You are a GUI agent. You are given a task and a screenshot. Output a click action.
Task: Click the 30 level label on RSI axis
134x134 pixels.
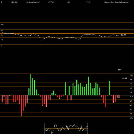(x=2, y=39)
